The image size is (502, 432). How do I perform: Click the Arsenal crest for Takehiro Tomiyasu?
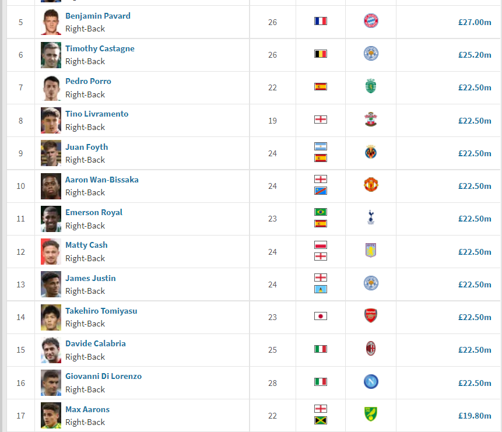click(x=371, y=316)
